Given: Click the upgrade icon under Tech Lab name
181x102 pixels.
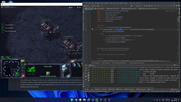Looking at the screenshot, I should (48, 73).
